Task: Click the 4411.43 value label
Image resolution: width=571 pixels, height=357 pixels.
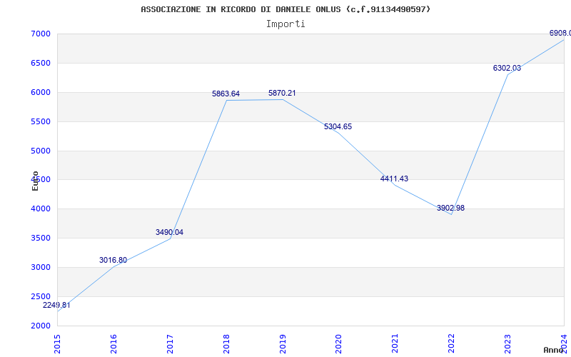Action: tap(395, 179)
